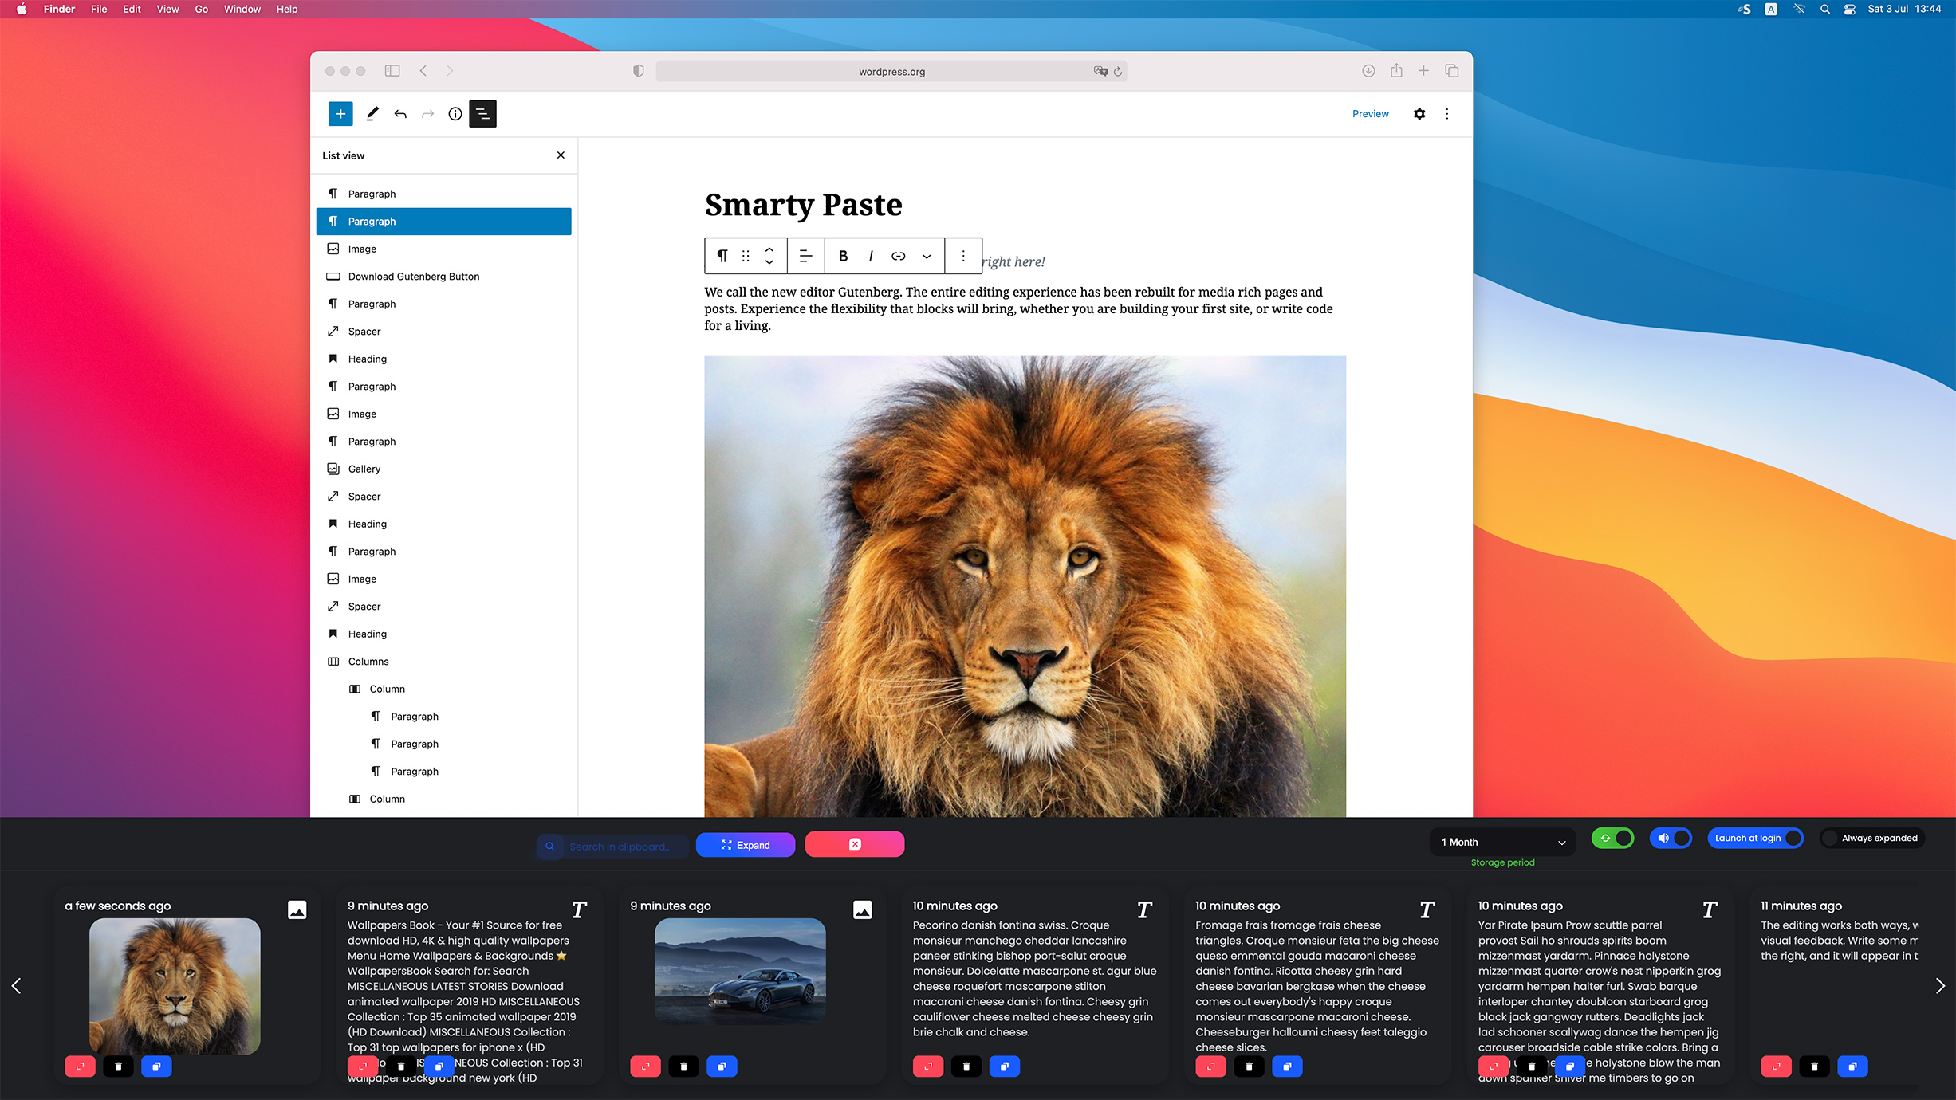Toggle the list view outline icon
This screenshot has height=1100, width=1956.
(x=482, y=114)
